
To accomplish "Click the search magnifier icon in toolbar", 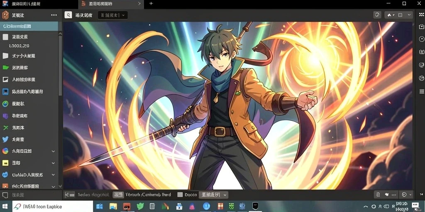I will [68, 15].
